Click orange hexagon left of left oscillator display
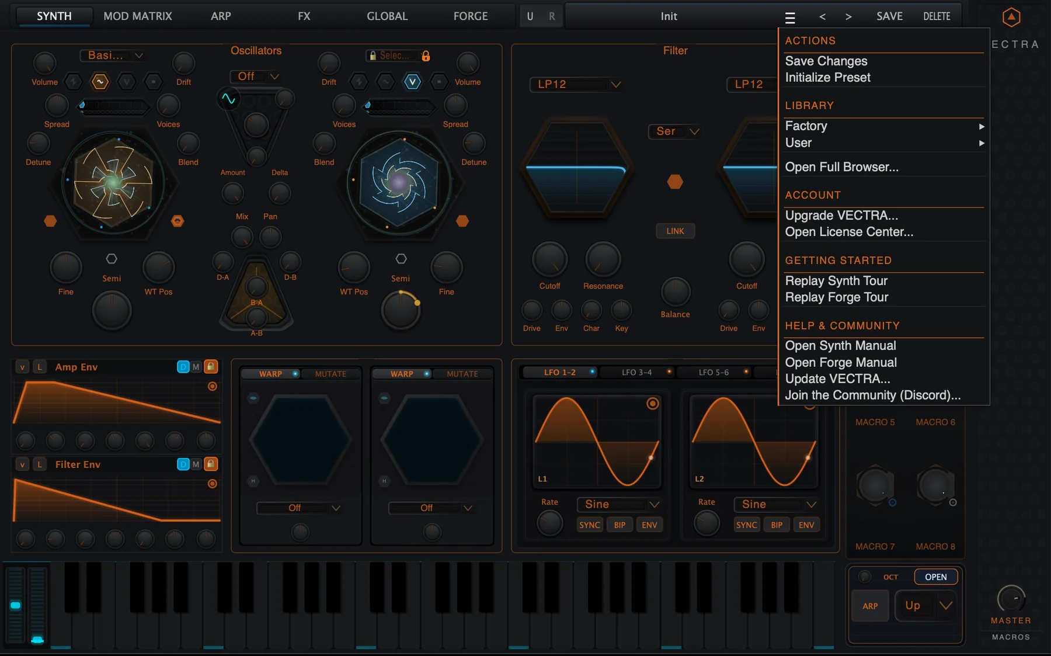Screen dimensions: 1051x656 pyautogui.click(x=50, y=221)
